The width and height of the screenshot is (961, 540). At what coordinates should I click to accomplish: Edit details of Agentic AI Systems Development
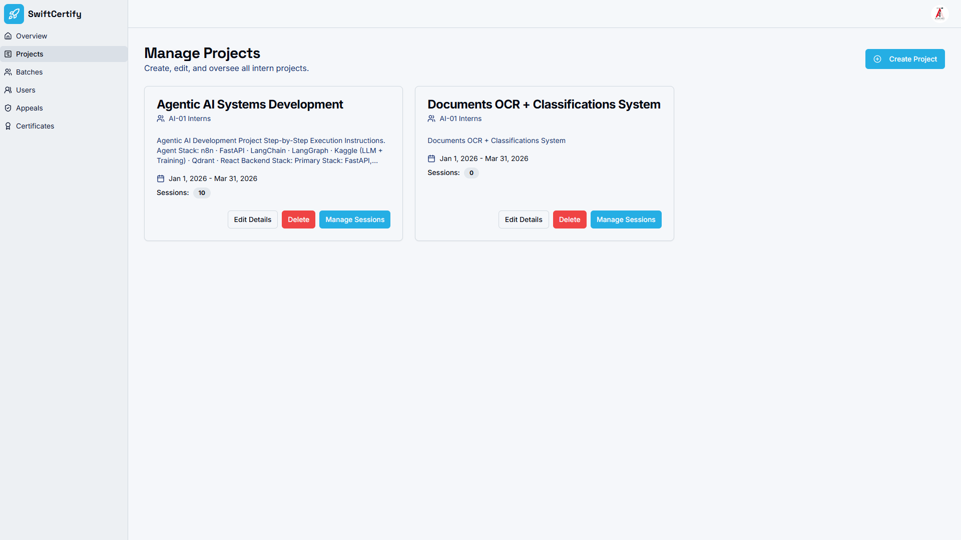252,219
